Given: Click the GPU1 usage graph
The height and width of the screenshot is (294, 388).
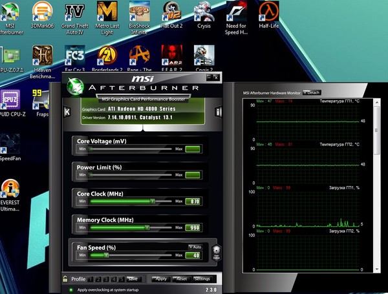Looking at the screenshot, I should pos(308,209).
